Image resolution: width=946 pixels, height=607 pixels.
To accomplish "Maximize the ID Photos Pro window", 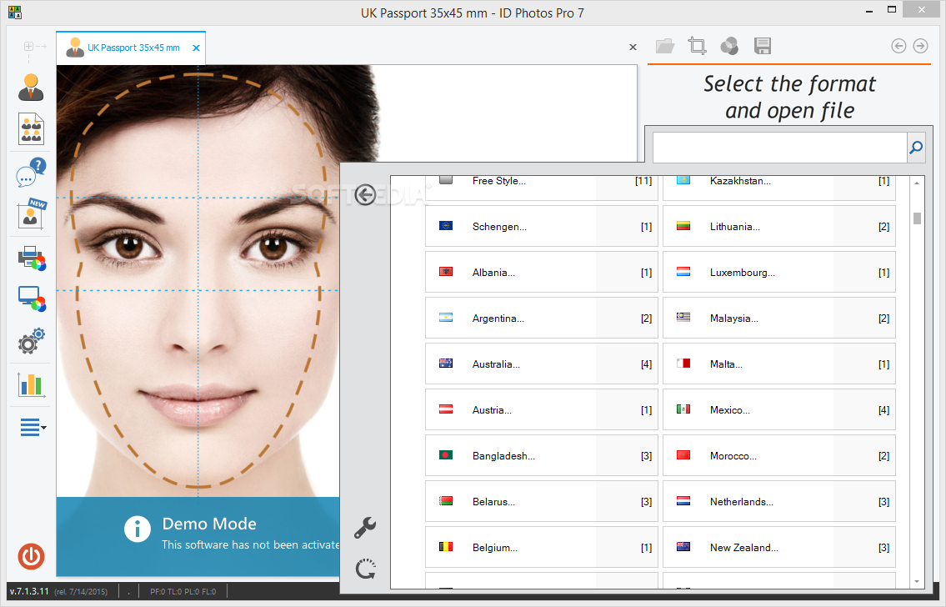I will [893, 10].
